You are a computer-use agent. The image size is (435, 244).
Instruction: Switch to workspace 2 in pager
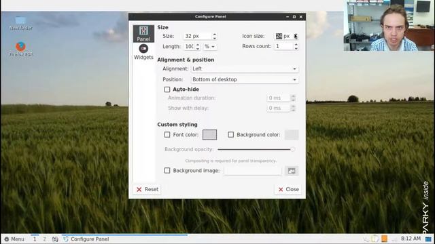[44, 239]
